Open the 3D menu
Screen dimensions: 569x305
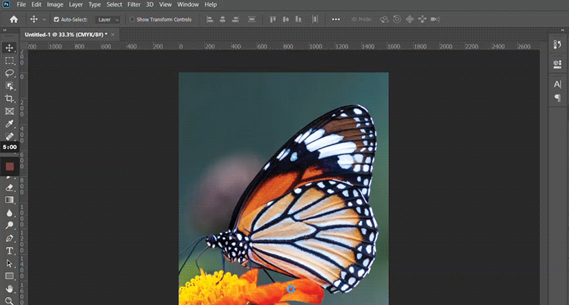150,5
